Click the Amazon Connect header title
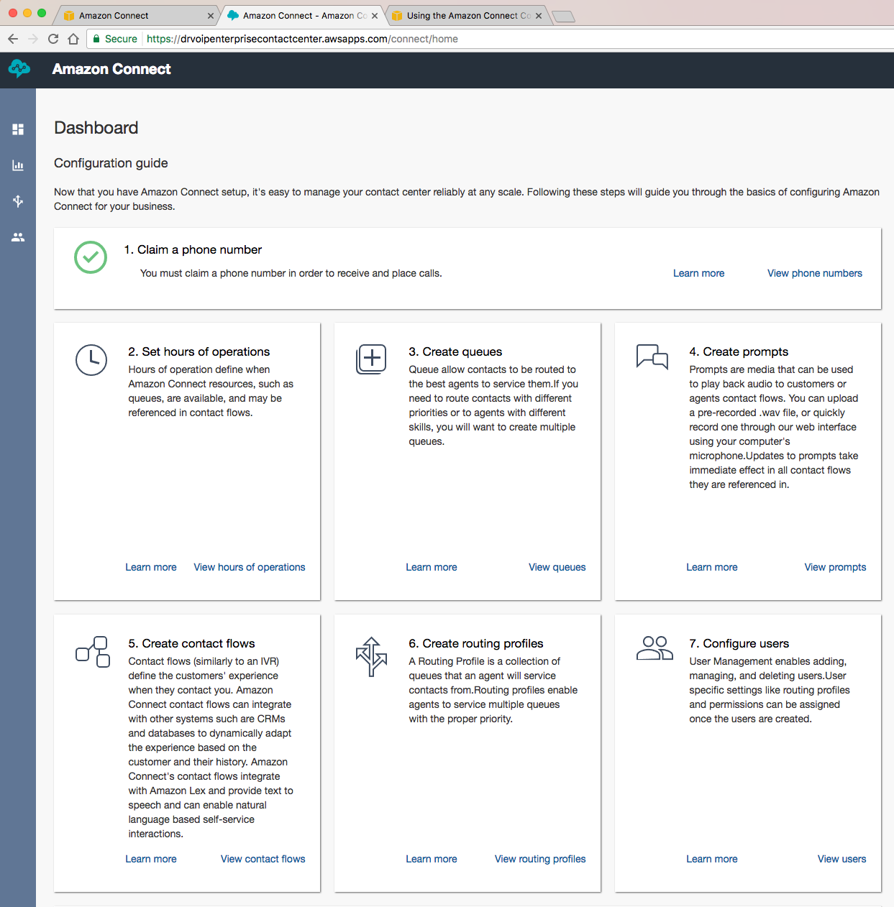 click(111, 69)
